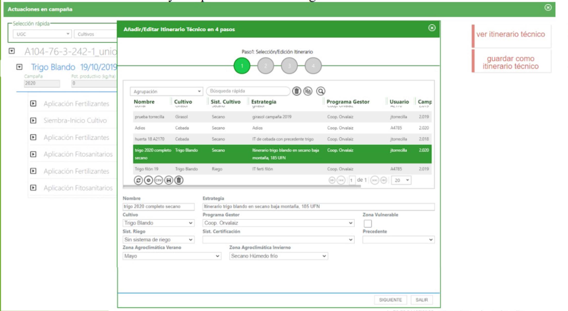Click the SIGUIENTE button
The image size is (568, 311).
tap(390, 300)
